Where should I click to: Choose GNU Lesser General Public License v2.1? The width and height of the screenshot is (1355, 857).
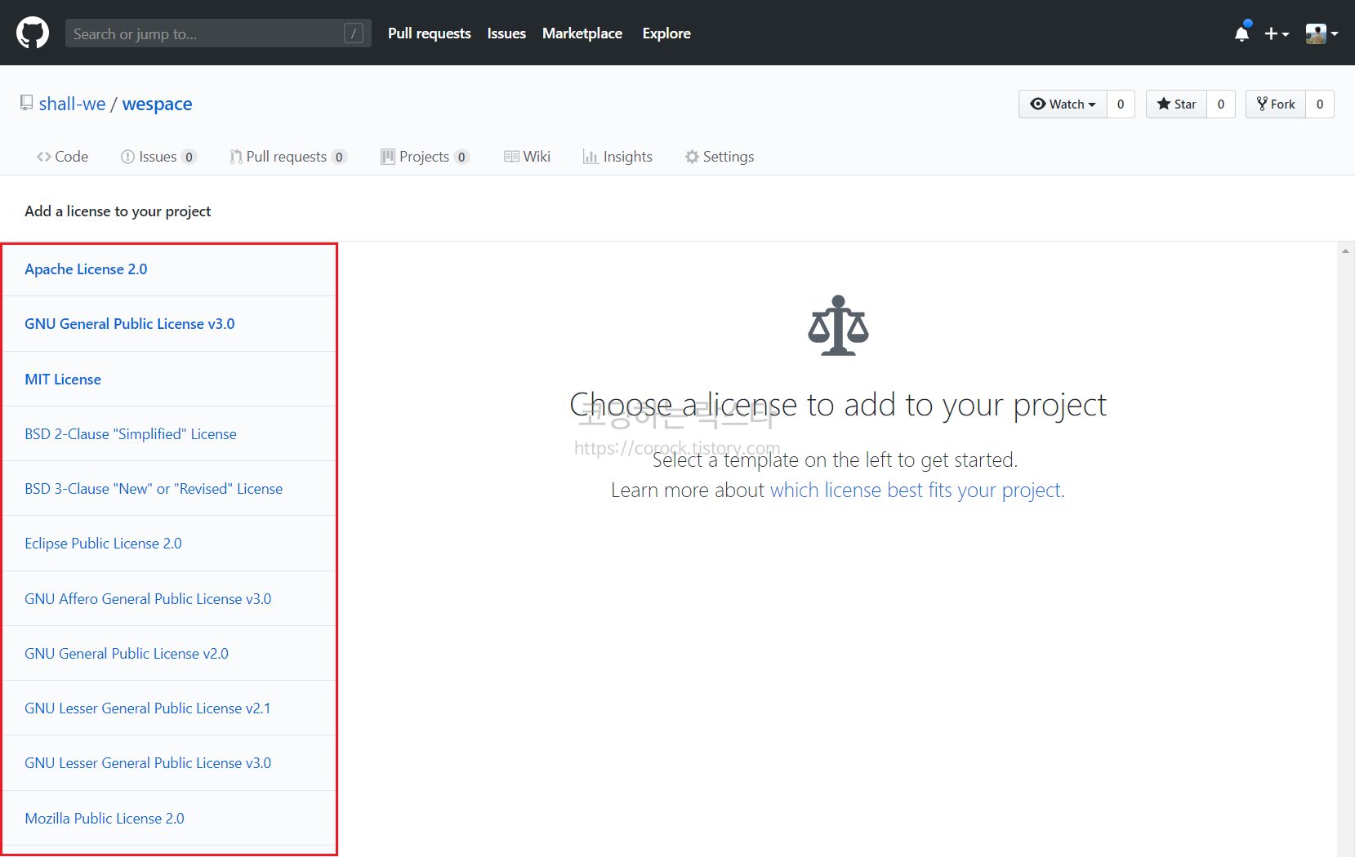pos(170,708)
